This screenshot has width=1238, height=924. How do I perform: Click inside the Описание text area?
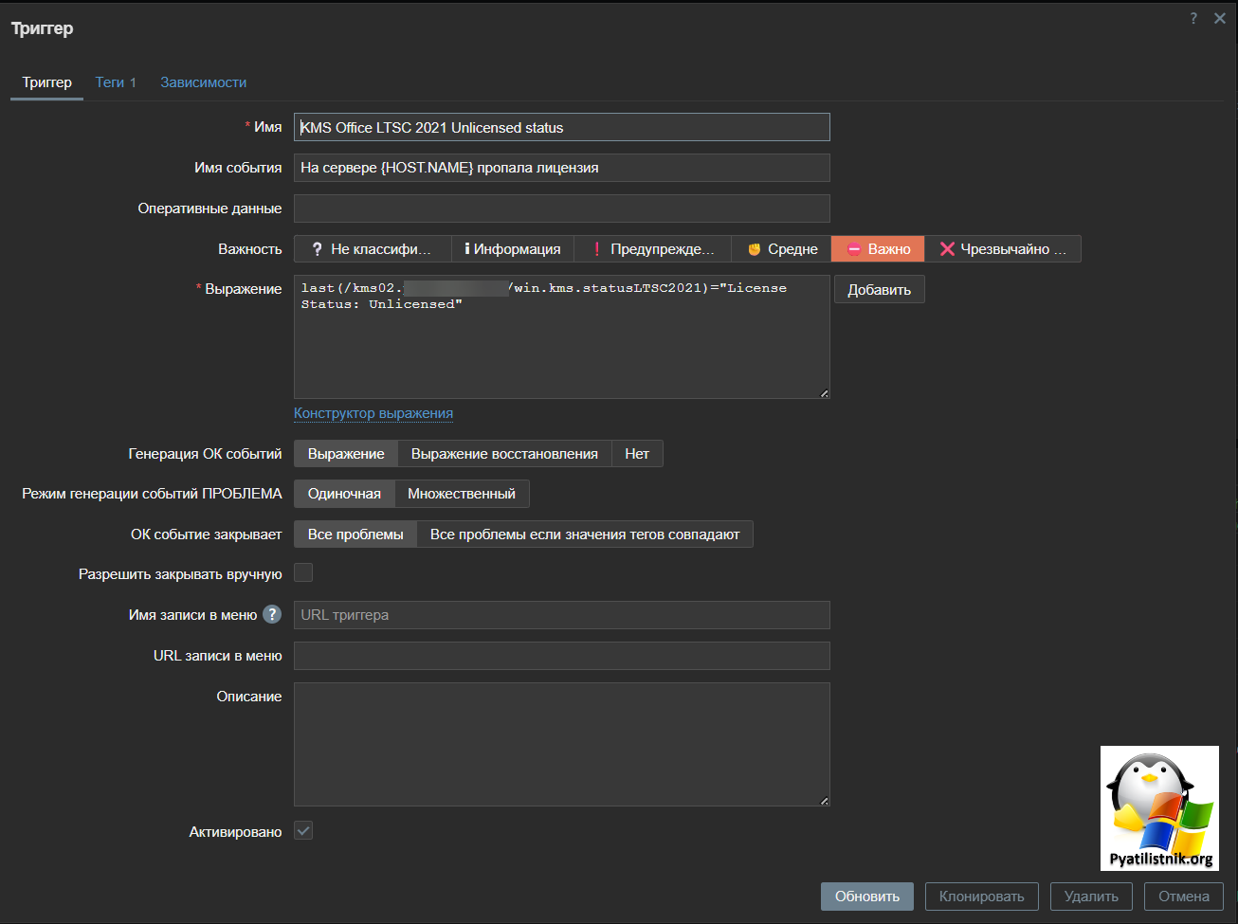coord(562,745)
